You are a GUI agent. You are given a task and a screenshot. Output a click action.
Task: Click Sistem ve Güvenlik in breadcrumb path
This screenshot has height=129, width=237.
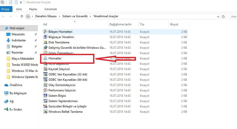(75, 16)
